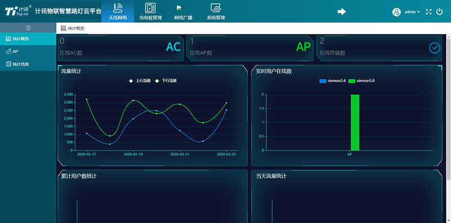This screenshot has height=223, width=451.
Task: Collapse sidebar with hamburger menu icon
Action: [28, 28]
